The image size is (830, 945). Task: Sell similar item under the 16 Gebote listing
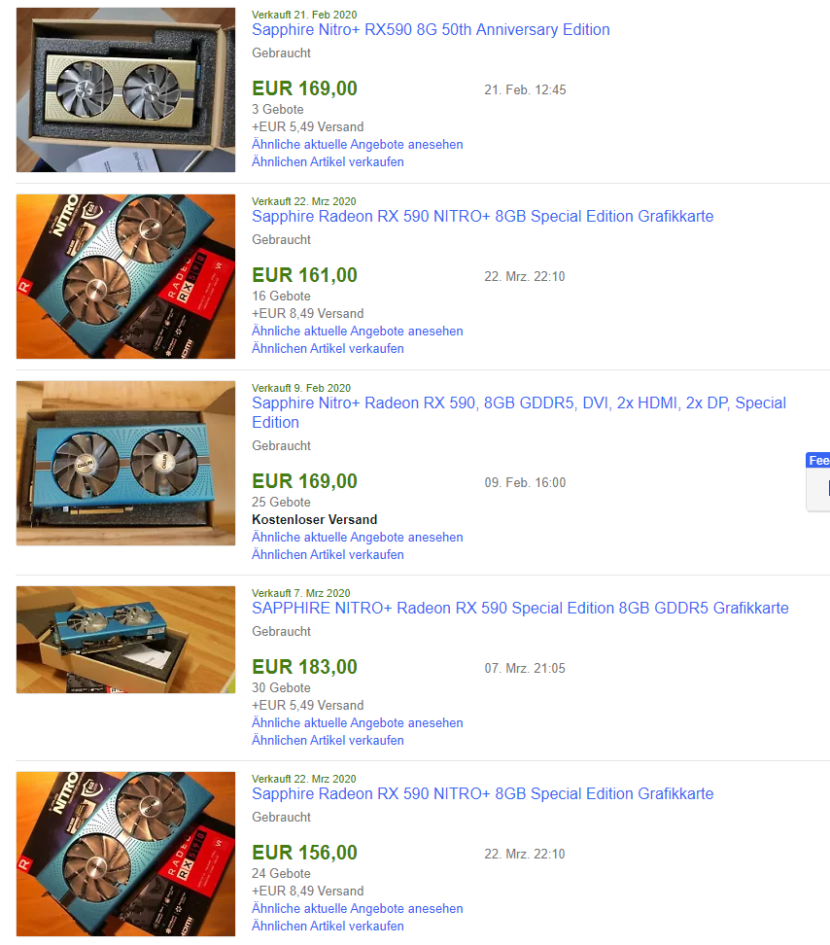pyautogui.click(x=328, y=349)
